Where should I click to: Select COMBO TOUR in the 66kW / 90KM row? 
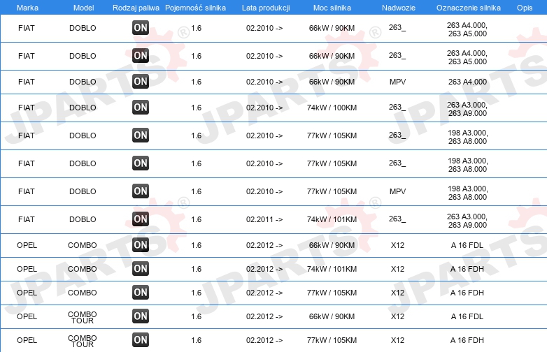(83, 317)
